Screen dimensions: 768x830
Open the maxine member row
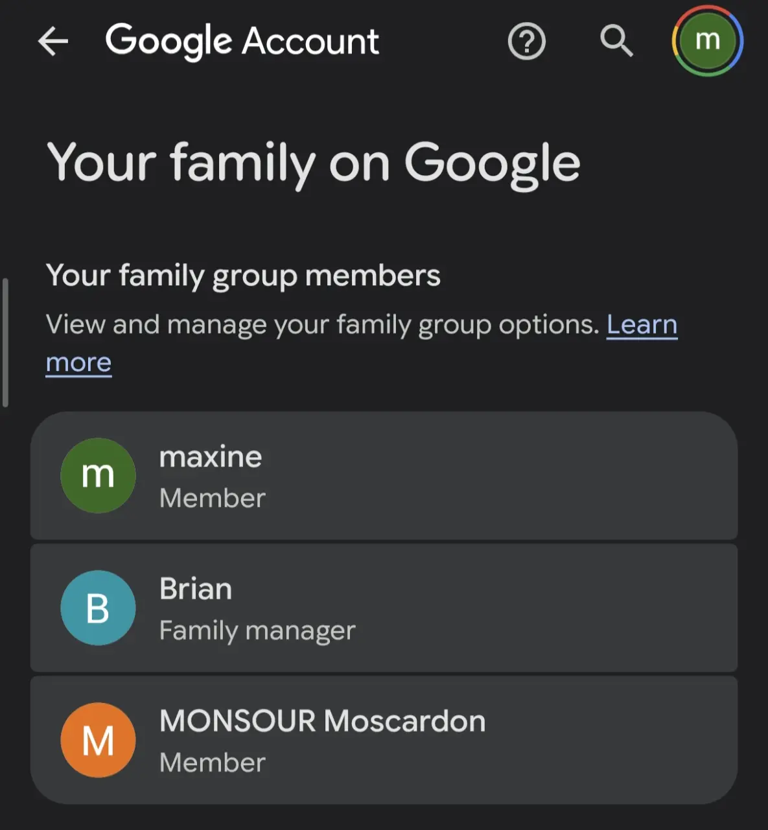tap(384, 476)
